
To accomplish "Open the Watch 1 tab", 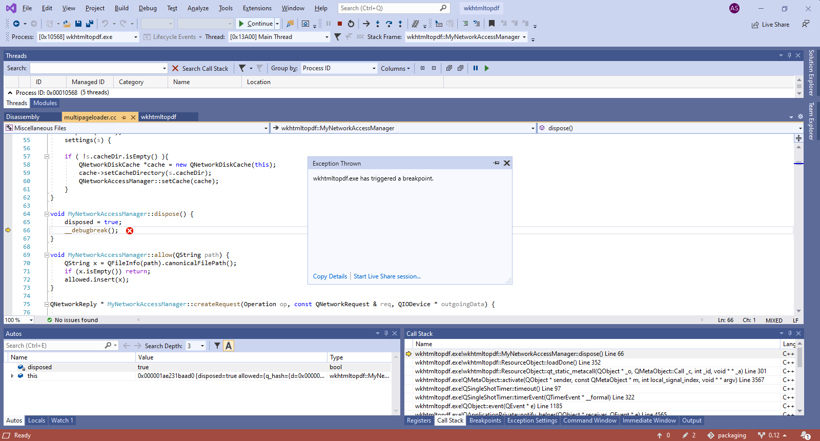I will [x=62, y=420].
